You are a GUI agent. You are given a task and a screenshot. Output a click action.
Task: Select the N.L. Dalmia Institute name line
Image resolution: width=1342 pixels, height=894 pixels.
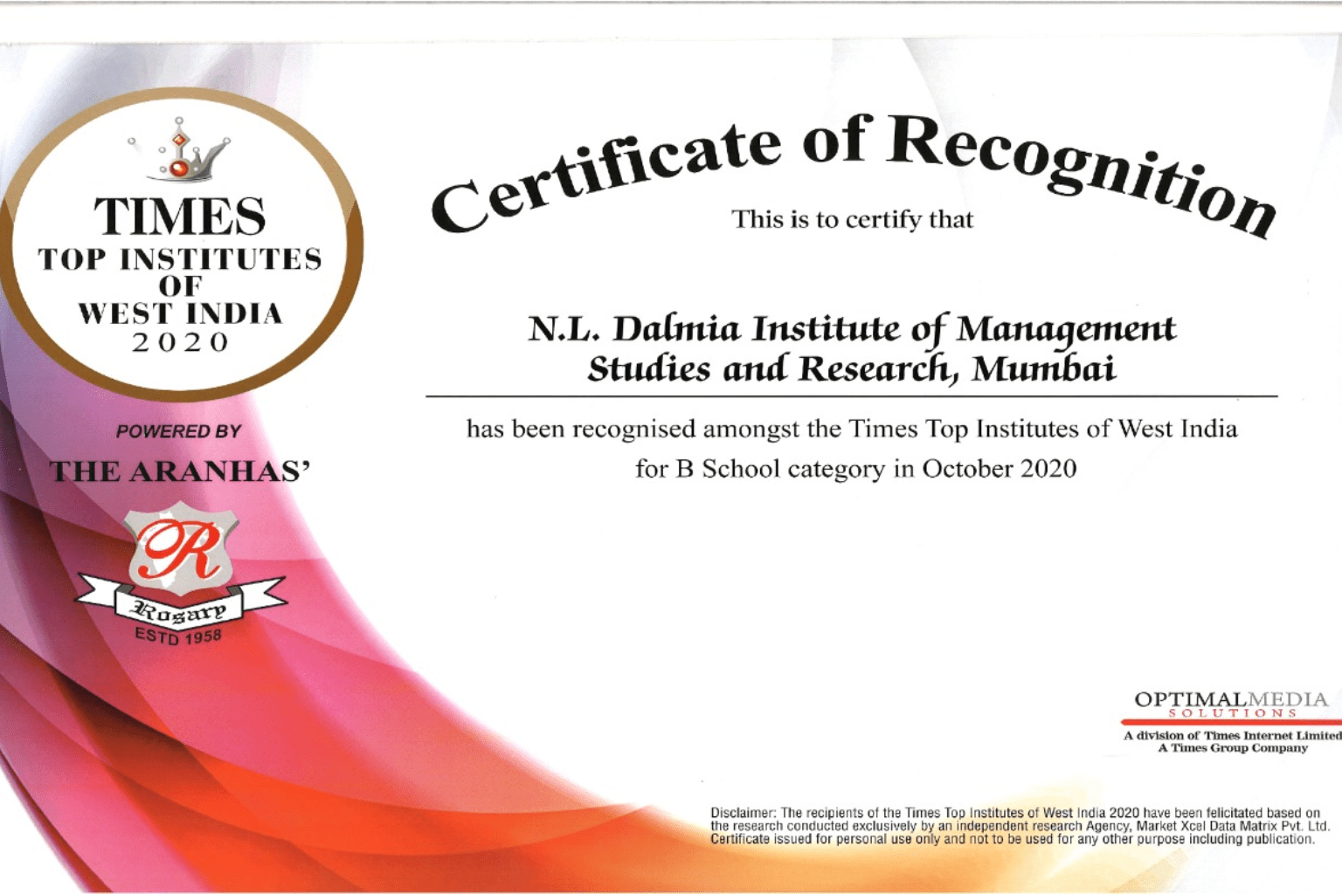(x=852, y=329)
